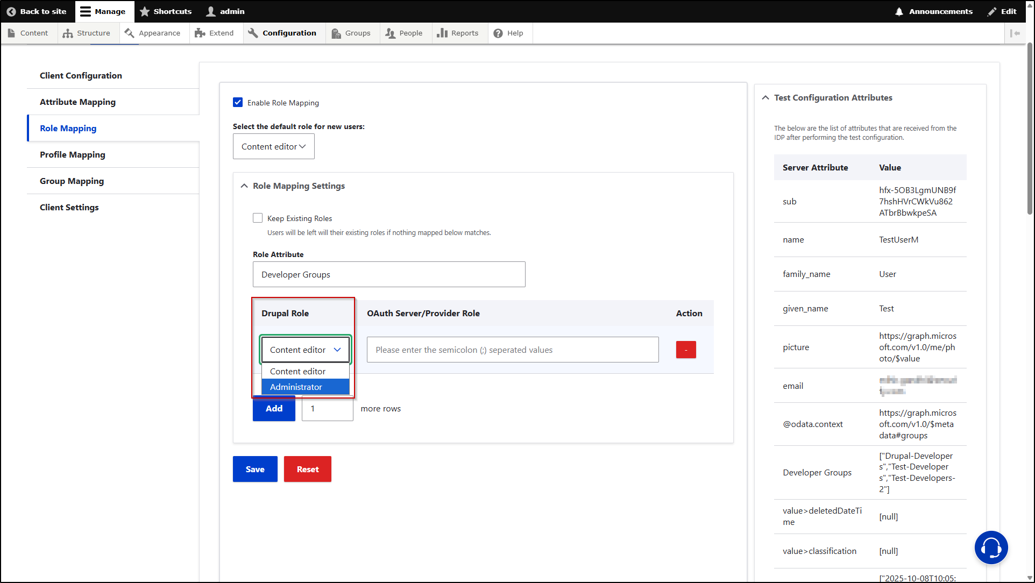This screenshot has width=1035, height=583.
Task: Click the Content page icon
Action: click(x=12, y=33)
